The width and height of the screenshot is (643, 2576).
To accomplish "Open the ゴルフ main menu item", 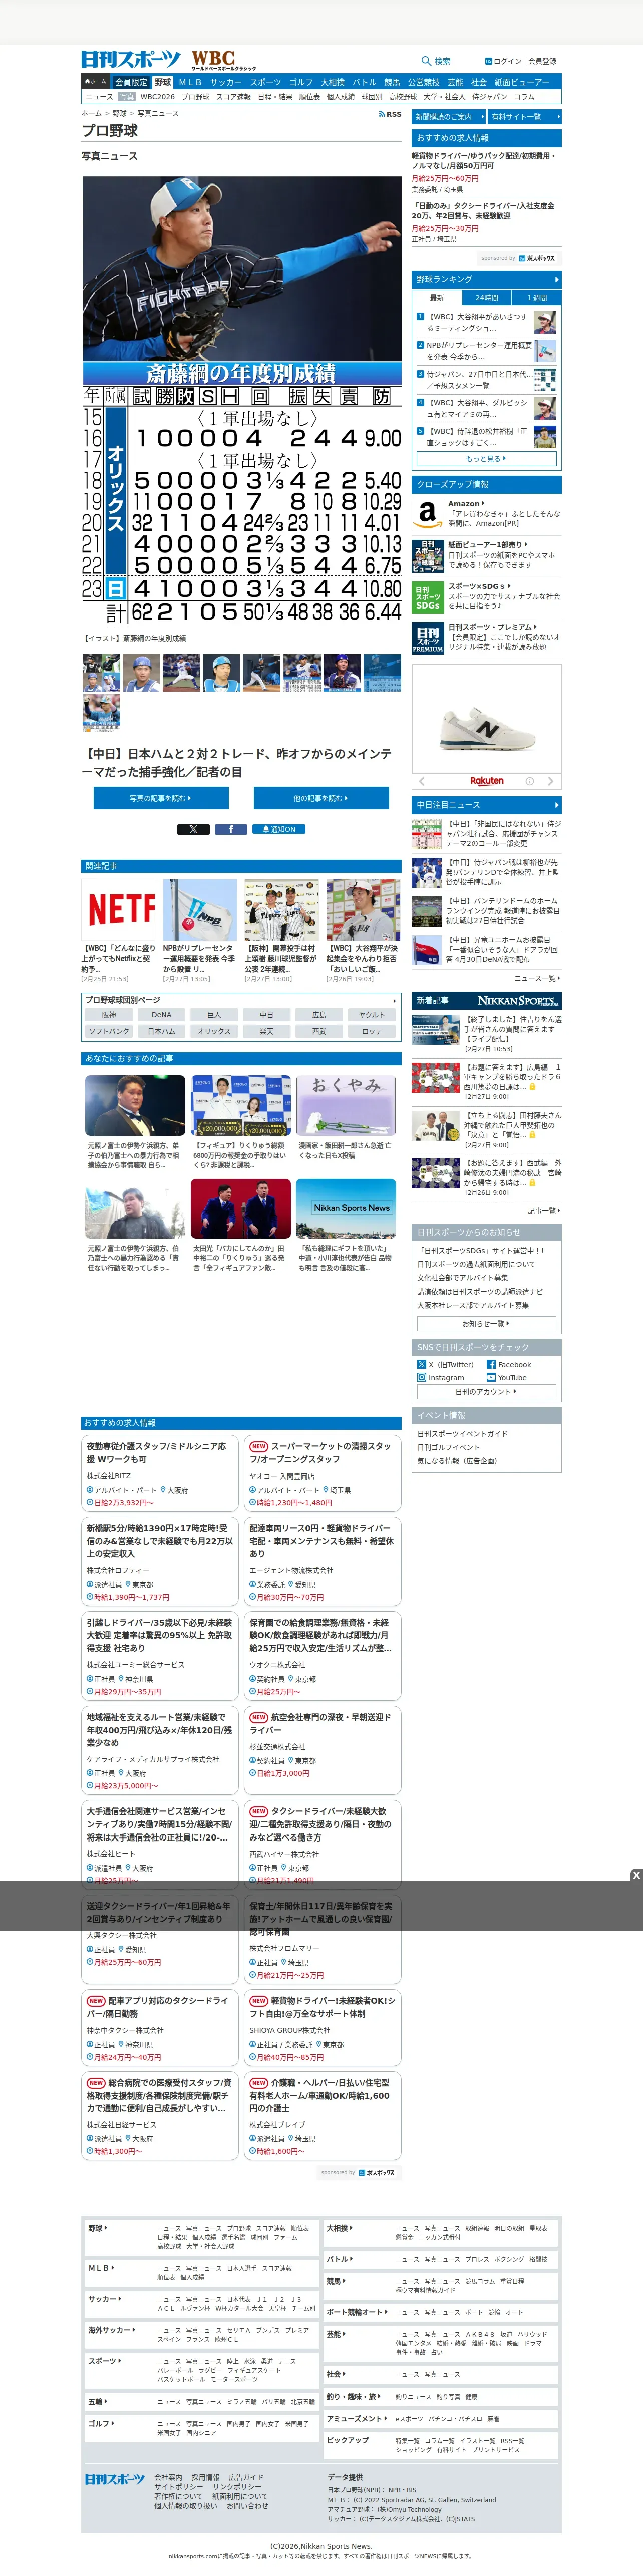I will coord(300,82).
